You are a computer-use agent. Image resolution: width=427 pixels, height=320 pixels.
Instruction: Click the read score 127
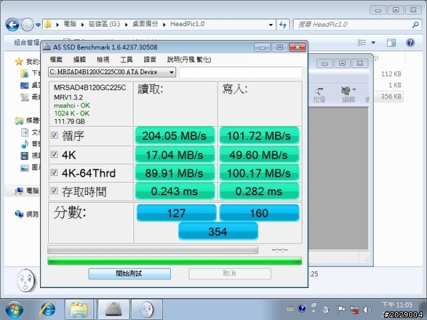[176, 213]
